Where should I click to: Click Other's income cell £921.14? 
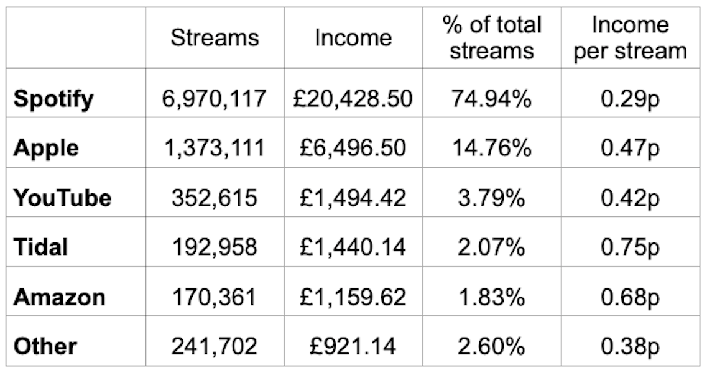[x=353, y=346]
